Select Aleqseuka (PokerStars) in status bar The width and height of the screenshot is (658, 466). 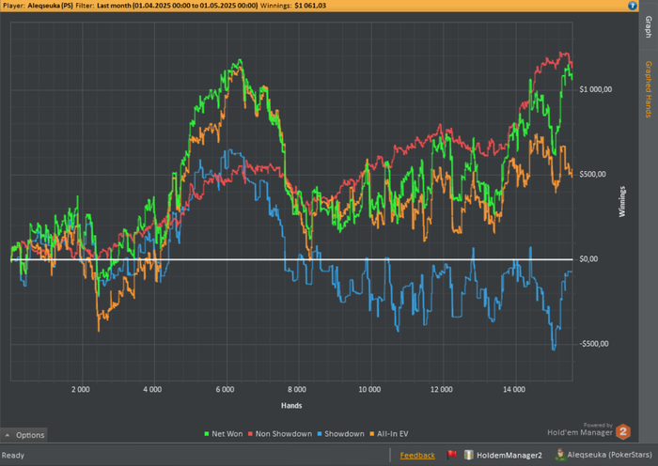[x=609, y=455]
